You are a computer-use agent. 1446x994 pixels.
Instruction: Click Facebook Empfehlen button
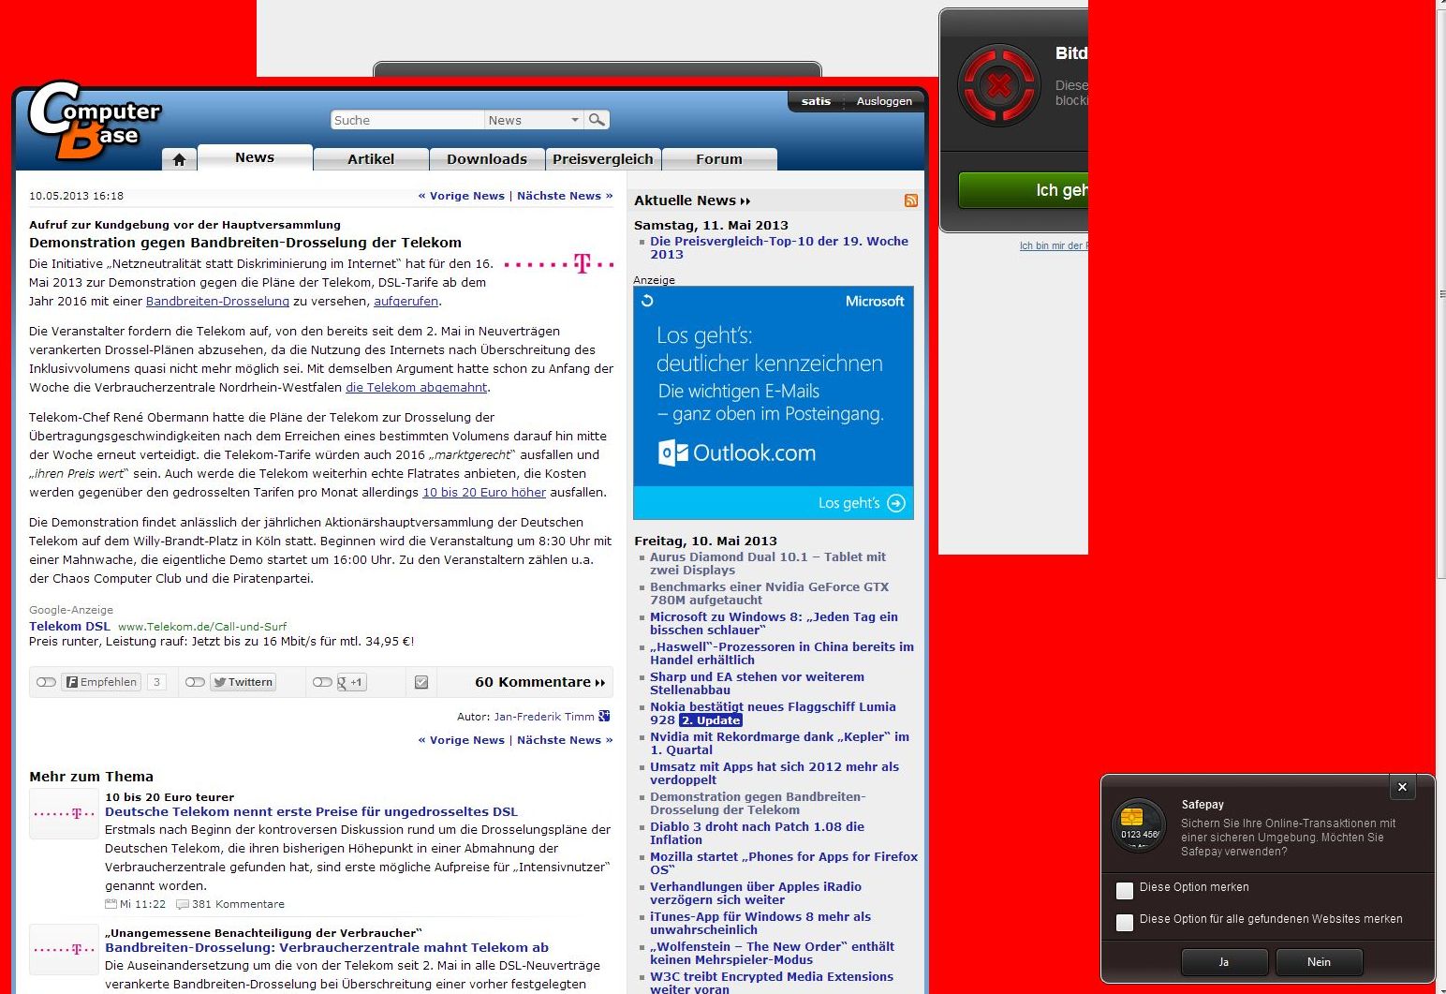click(x=101, y=682)
